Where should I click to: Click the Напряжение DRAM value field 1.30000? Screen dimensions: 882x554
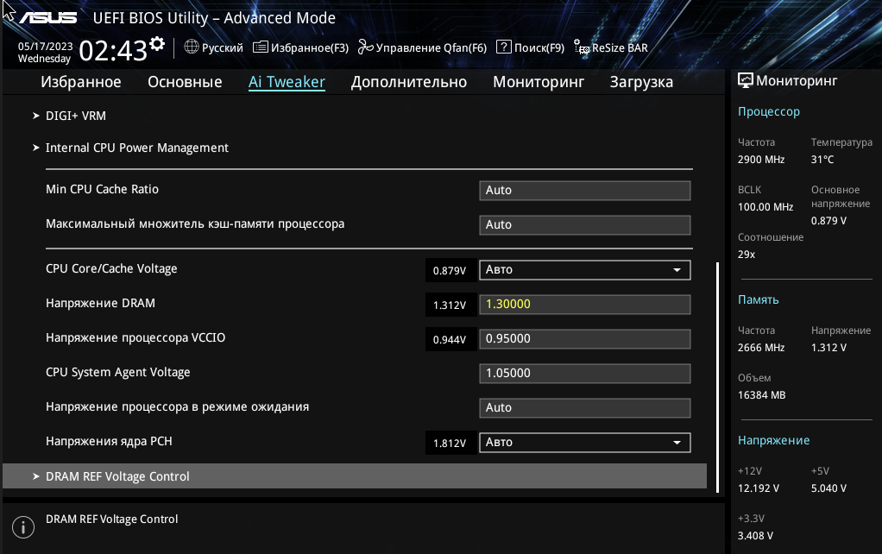point(584,305)
